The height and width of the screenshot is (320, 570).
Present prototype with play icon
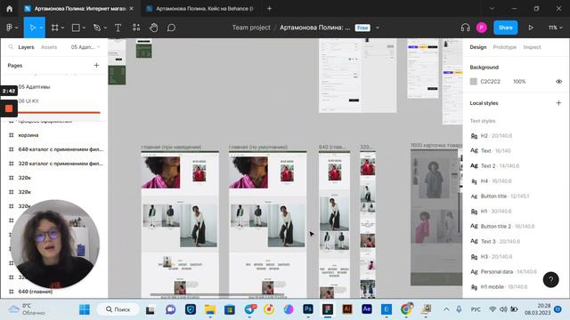[531, 28]
